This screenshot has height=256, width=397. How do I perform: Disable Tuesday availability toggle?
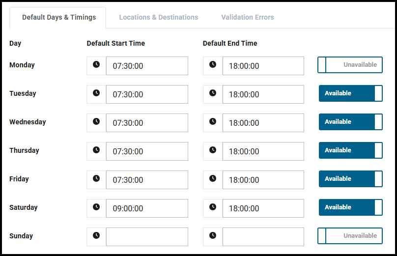coord(350,93)
